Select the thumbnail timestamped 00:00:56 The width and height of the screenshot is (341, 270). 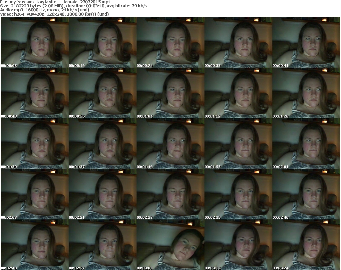[103, 93]
